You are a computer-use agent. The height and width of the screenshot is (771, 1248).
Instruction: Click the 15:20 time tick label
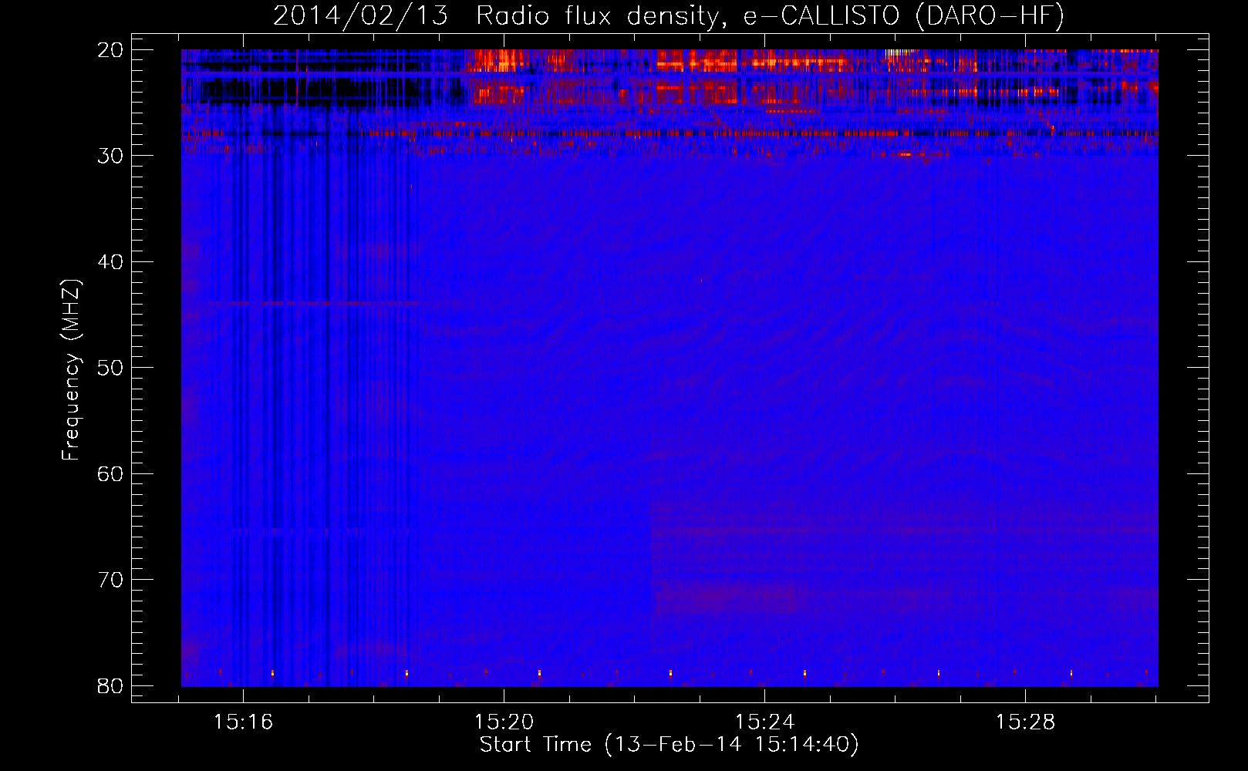click(x=504, y=722)
